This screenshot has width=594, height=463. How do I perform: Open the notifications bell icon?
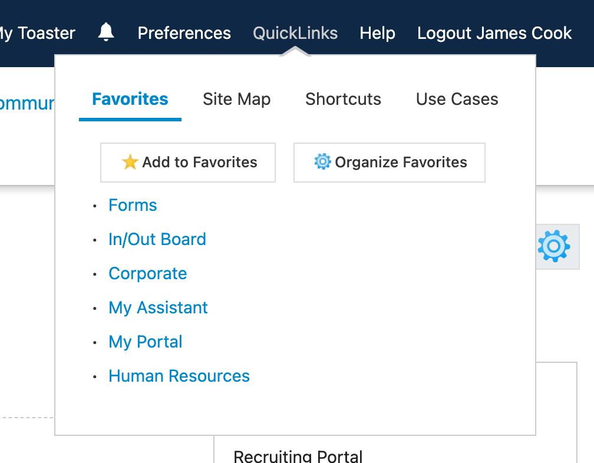tap(106, 32)
